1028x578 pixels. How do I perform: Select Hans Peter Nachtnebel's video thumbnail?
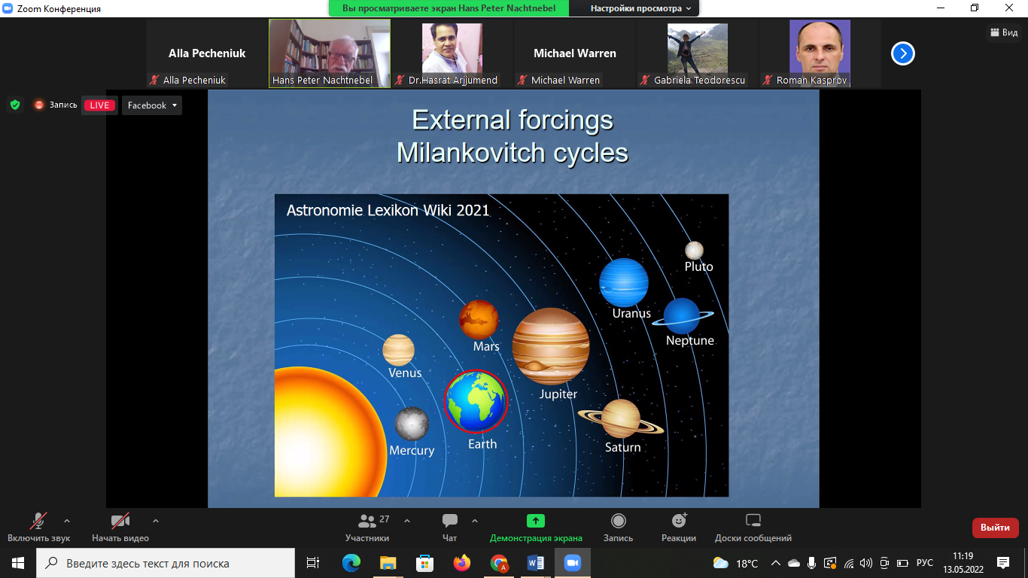pos(329,53)
